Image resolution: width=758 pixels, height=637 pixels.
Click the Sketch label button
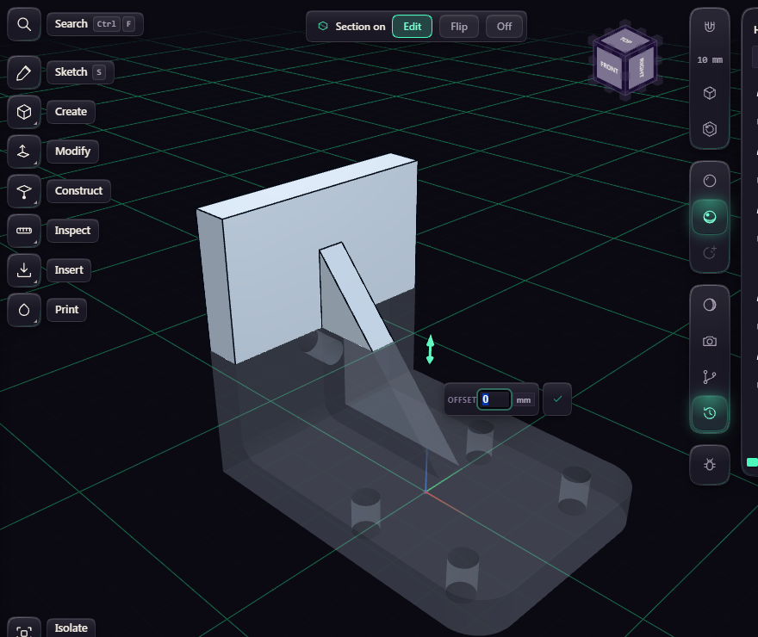(80, 72)
